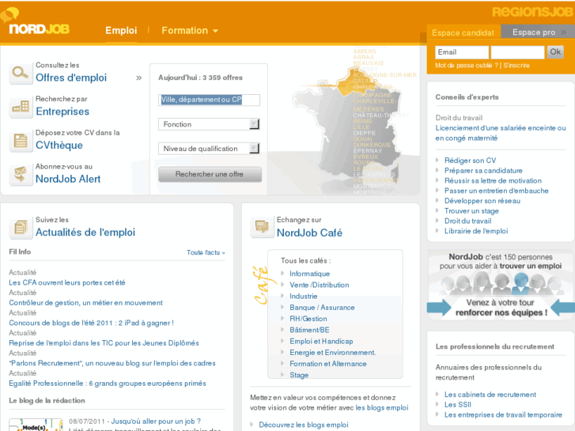Open the Formation menu dropdown
575x431 pixels.
[x=190, y=30]
